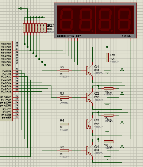Select the R3 1k resistor
The width and height of the screenshot is (143, 167).
pyautogui.click(x=64, y=97)
